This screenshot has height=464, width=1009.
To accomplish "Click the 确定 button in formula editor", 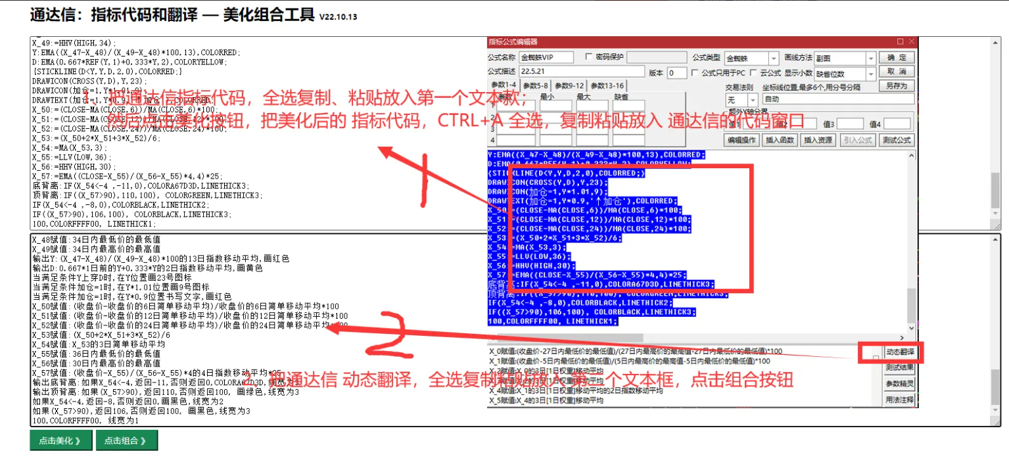I will [897, 58].
